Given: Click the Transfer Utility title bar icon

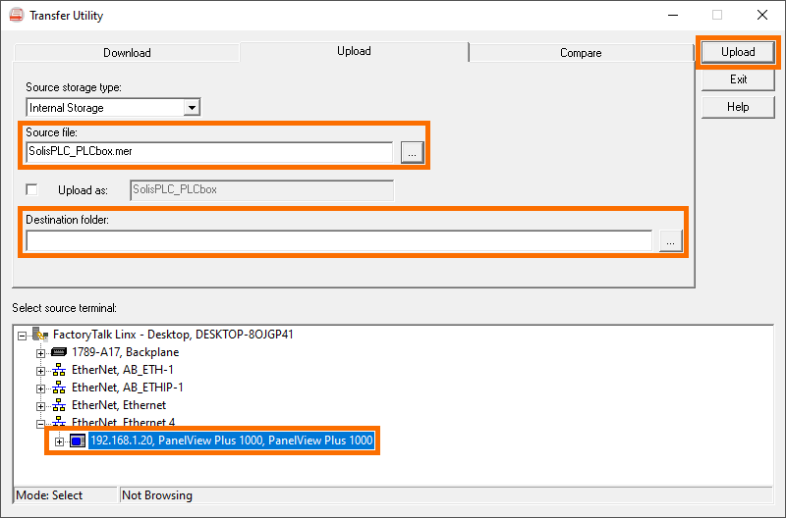Looking at the screenshot, I should 16,15.
